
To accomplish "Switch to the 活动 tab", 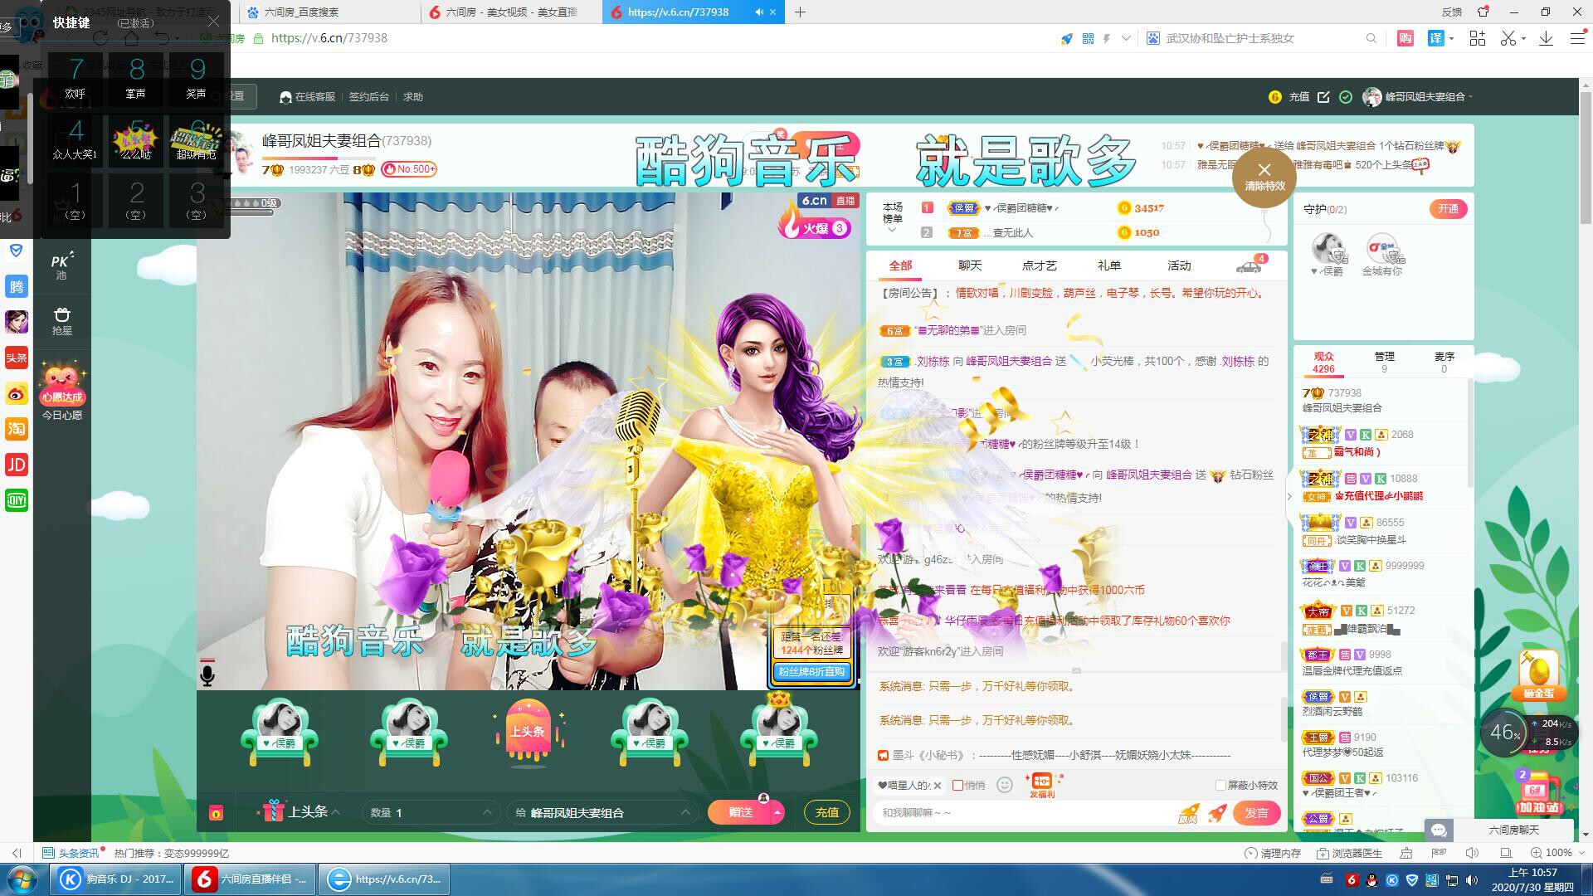I will tap(1179, 265).
